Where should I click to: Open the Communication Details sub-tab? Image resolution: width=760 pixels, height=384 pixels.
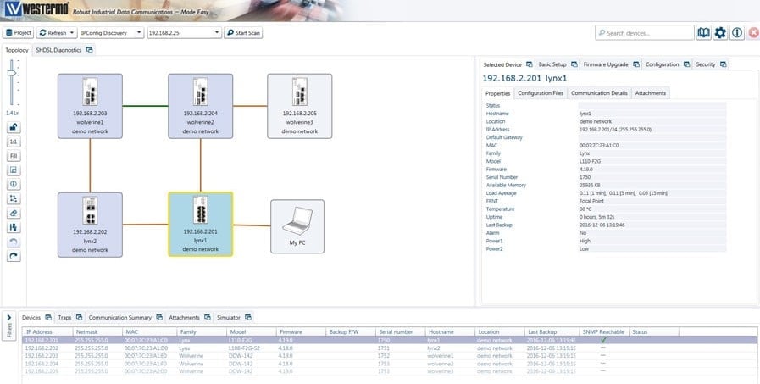click(x=599, y=93)
